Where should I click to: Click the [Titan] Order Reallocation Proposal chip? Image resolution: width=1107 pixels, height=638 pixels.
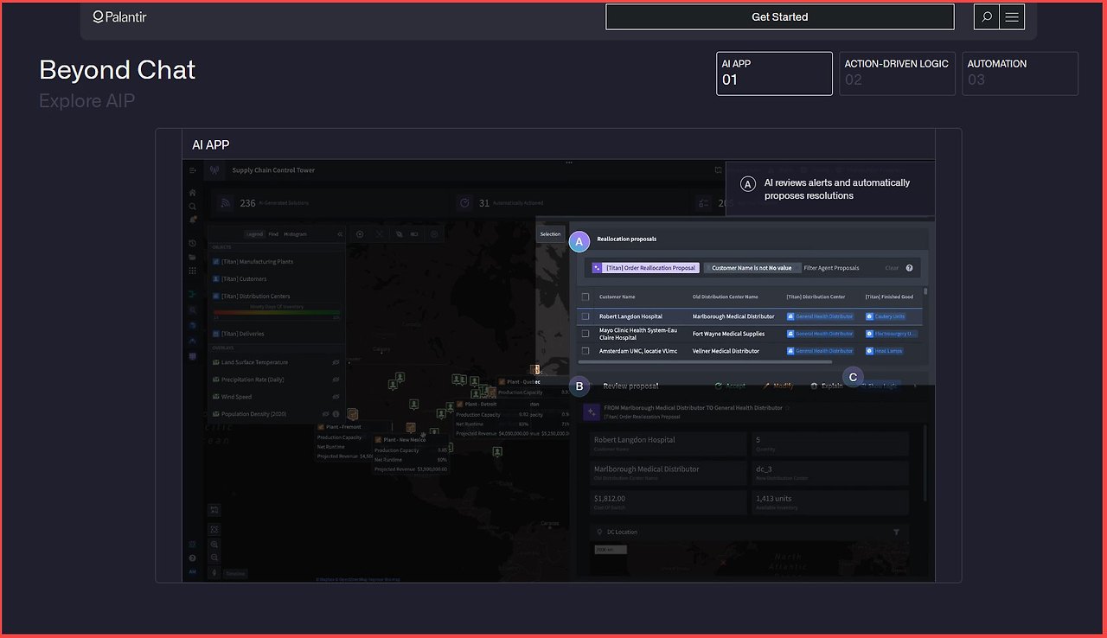(x=645, y=268)
